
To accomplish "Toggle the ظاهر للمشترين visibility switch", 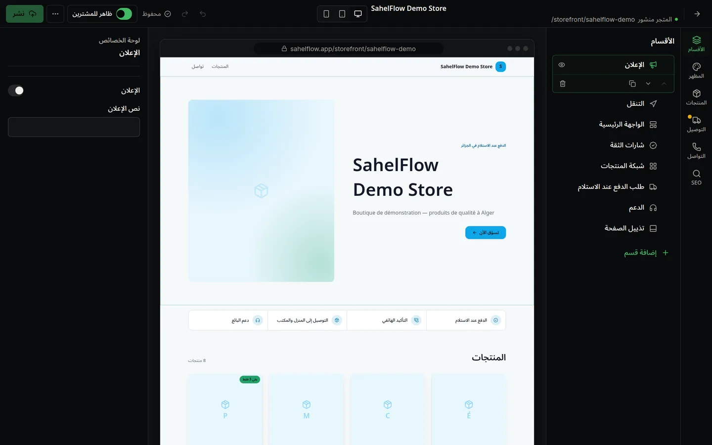I will [124, 14].
